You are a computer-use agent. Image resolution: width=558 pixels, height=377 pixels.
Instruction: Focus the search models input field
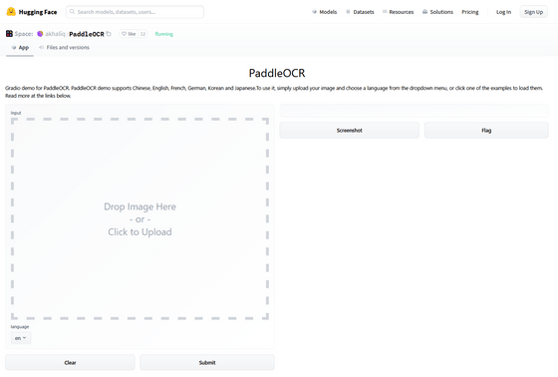point(135,12)
